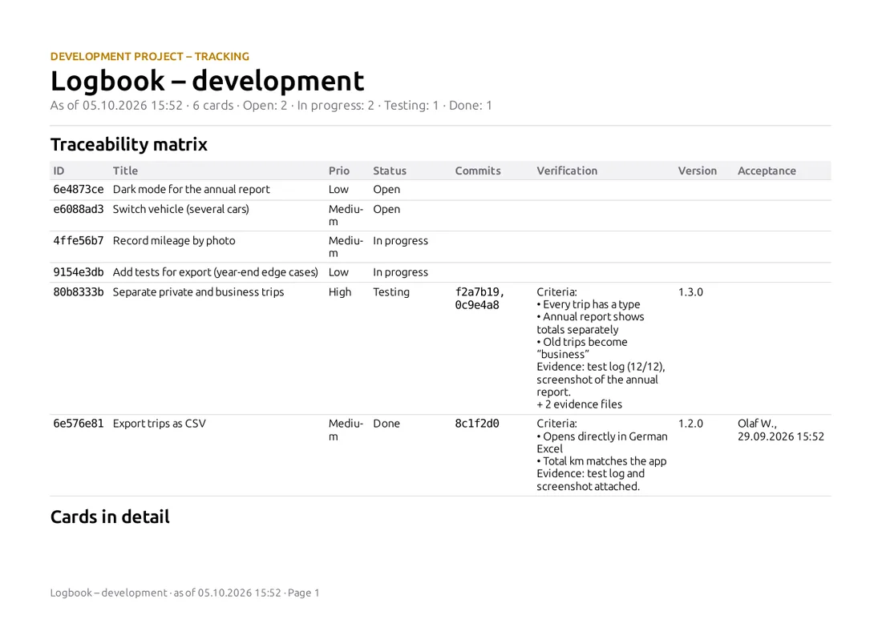Select card ID 80b8333b

79,292
